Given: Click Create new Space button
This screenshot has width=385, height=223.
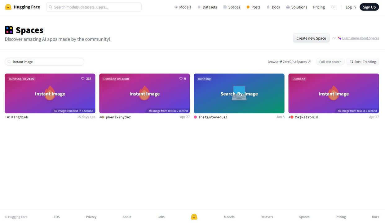Looking at the screenshot, I should click(311, 38).
